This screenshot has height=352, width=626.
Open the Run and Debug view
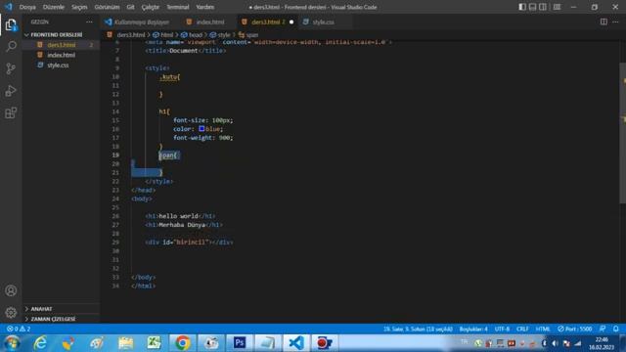[11, 91]
